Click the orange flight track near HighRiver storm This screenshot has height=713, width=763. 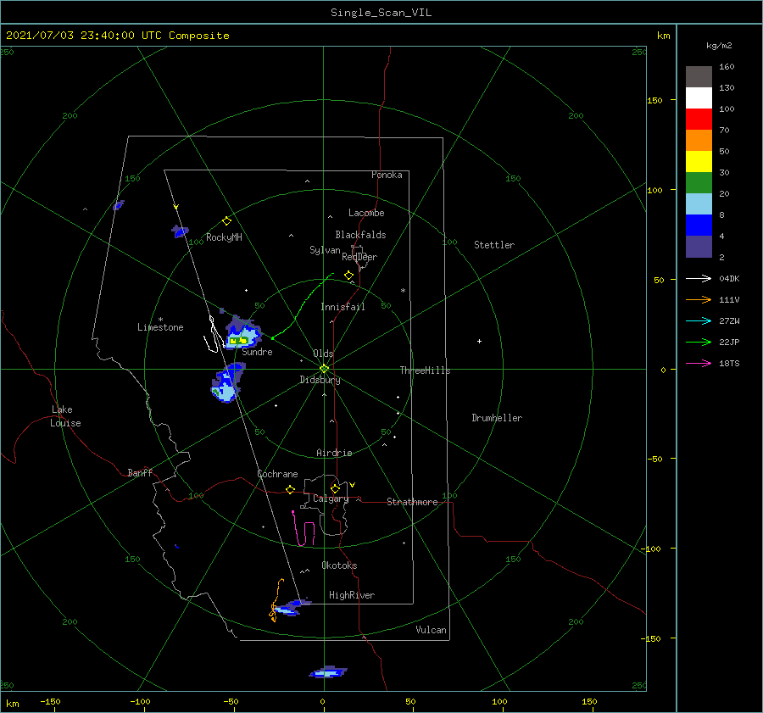[x=276, y=601]
